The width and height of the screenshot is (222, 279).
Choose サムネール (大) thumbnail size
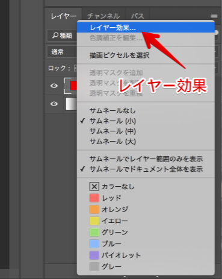coord(146,142)
